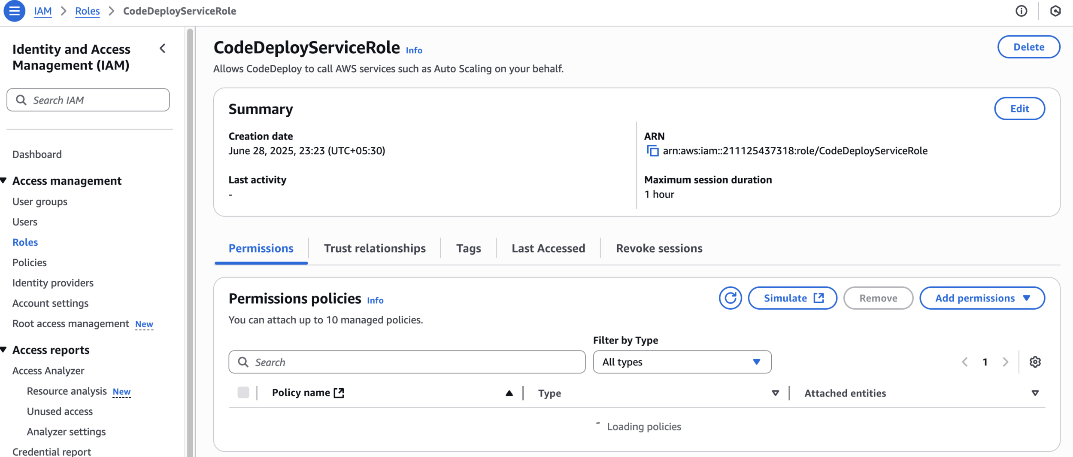Go to next page of policies

[1005, 362]
